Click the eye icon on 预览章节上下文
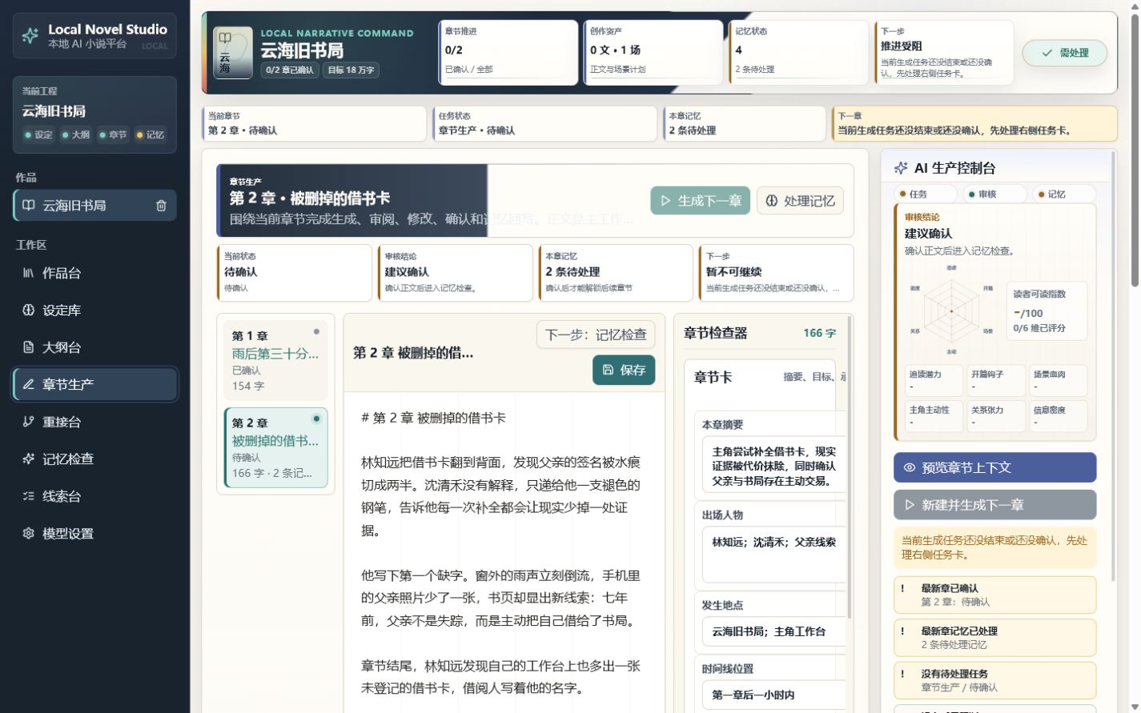1141x713 pixels. (x=909, y=467)
